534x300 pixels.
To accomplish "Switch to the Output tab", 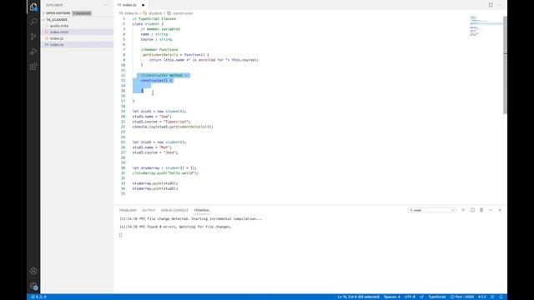I will 149,210.
